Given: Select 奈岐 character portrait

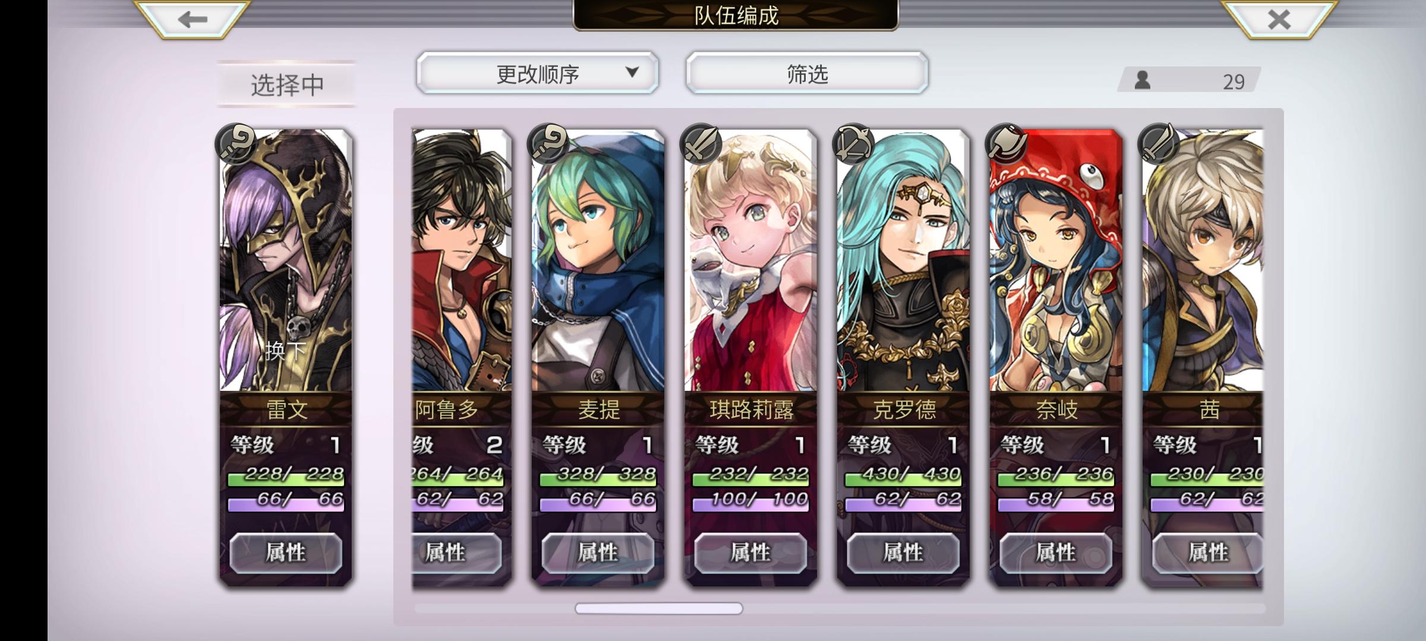Looking at the screenshot, I should point(1056,260).
